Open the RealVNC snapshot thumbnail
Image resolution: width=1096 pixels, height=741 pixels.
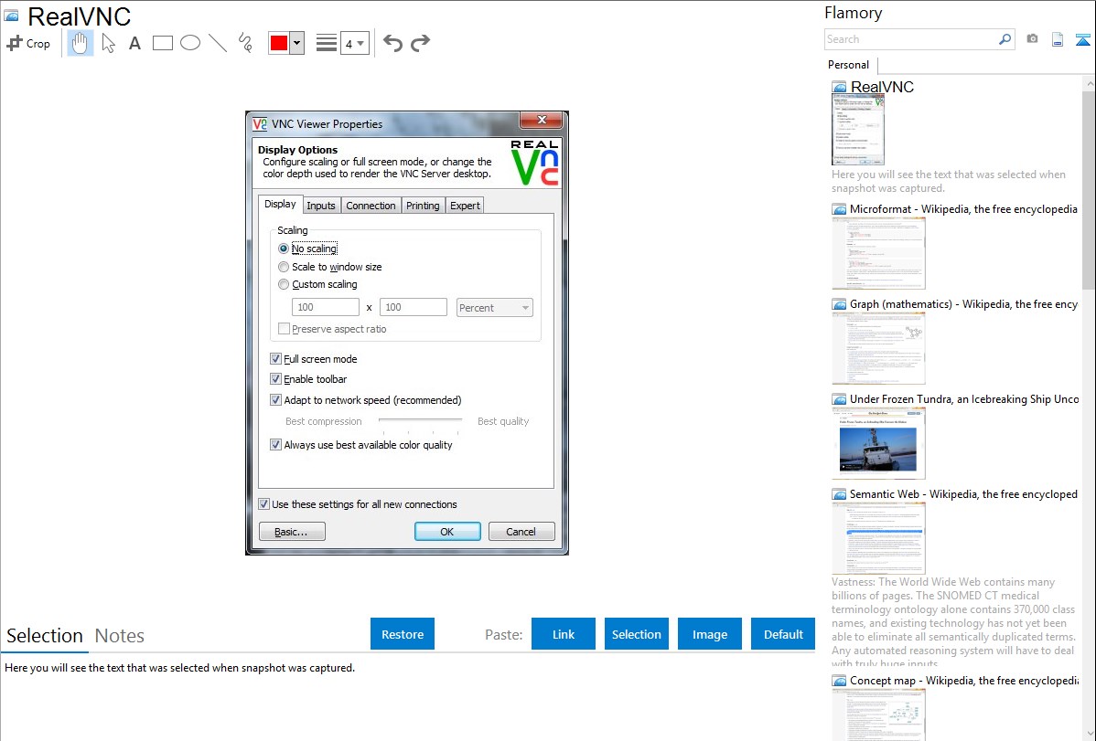coord(857,130)
